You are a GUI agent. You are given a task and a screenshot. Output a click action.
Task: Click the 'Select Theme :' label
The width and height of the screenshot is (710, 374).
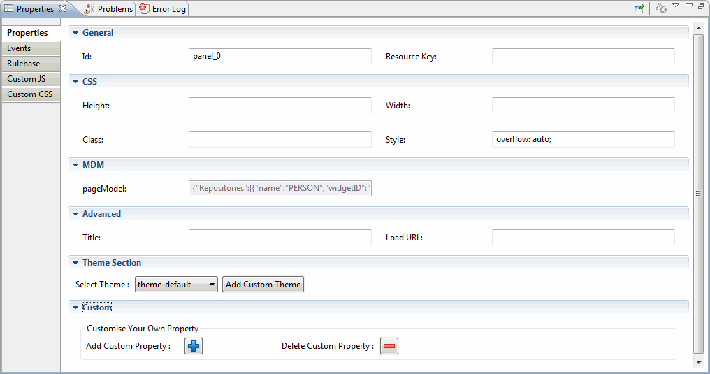102,285
